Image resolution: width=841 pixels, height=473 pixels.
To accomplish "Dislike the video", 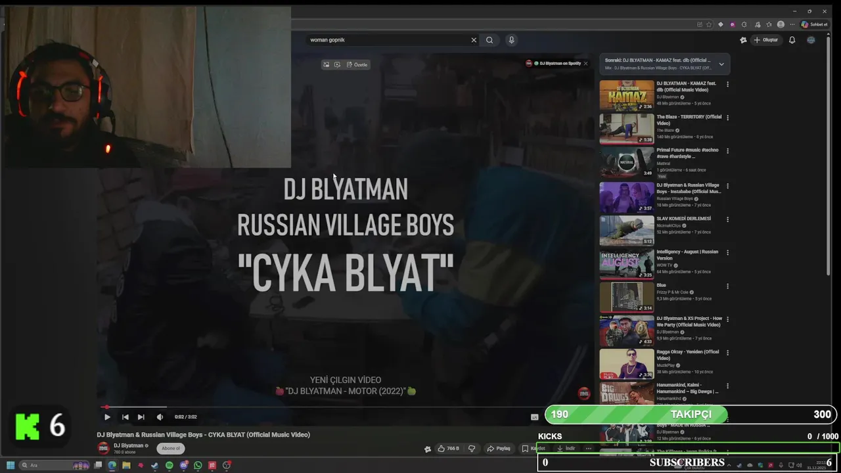I will click(x=472, y=449).
